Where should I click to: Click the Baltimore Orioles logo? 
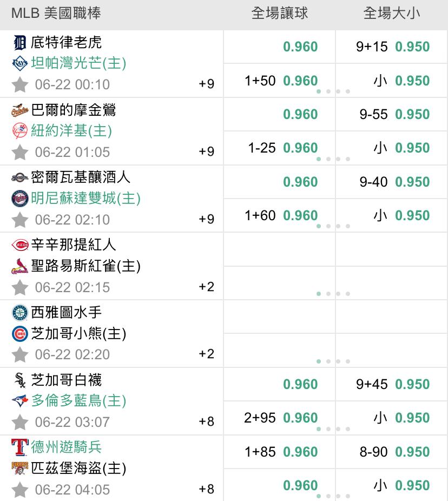(20, 110)
